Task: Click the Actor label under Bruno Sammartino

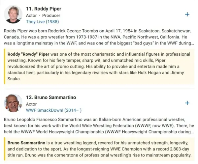Action: click(x=31, y=104)
